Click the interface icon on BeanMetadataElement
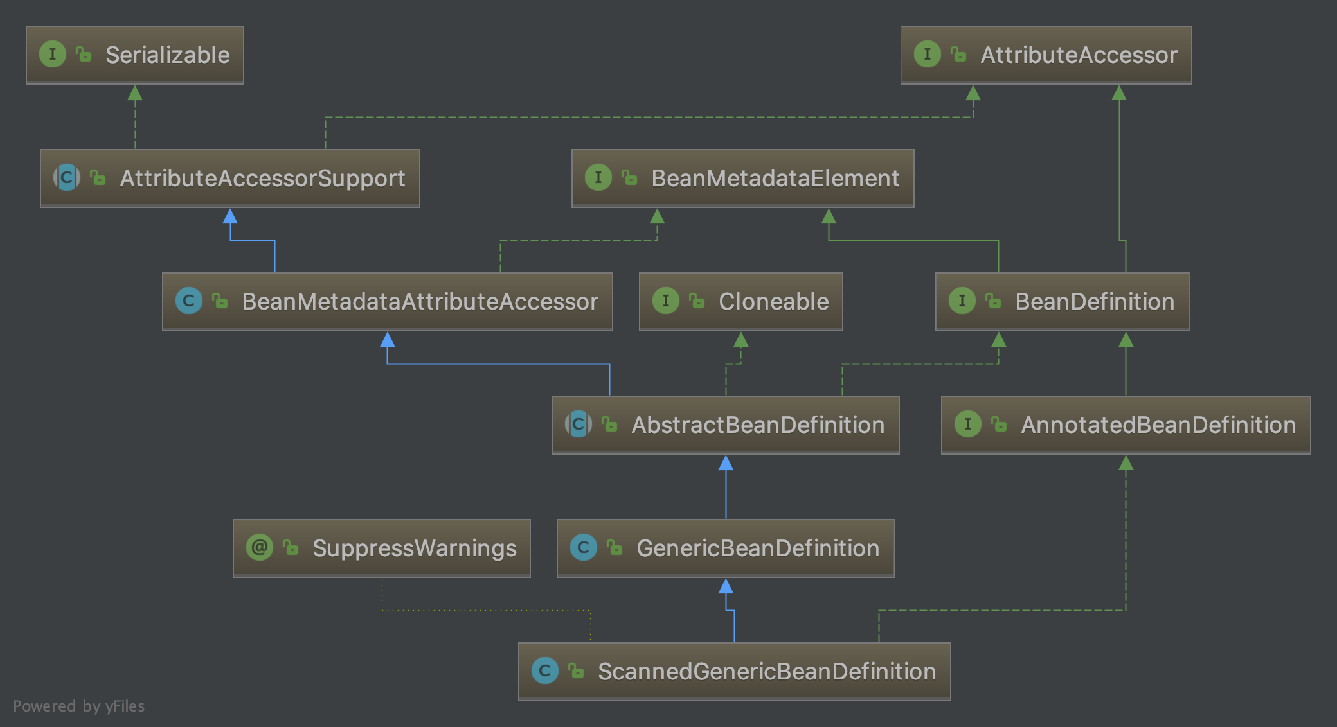Screen dimensions: 1337x727 tap(598, 177)
